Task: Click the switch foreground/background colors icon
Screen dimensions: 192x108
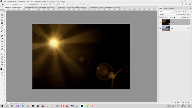Action: point(3,67)
